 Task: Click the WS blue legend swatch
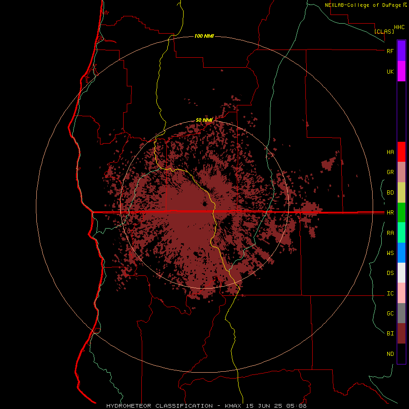401,253
